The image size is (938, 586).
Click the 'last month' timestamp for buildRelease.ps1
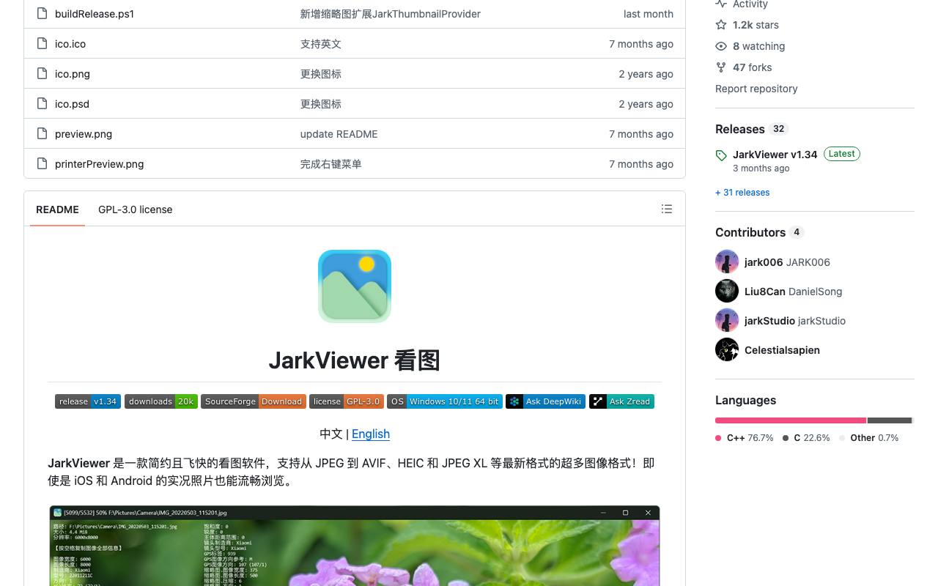point(649,14)
